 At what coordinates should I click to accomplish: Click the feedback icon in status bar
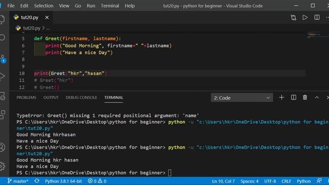coord(319,181)
